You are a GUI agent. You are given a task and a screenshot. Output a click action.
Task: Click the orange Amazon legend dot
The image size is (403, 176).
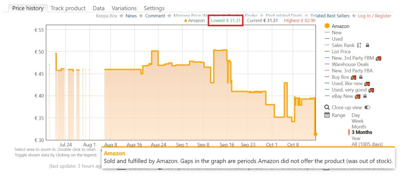327,26
